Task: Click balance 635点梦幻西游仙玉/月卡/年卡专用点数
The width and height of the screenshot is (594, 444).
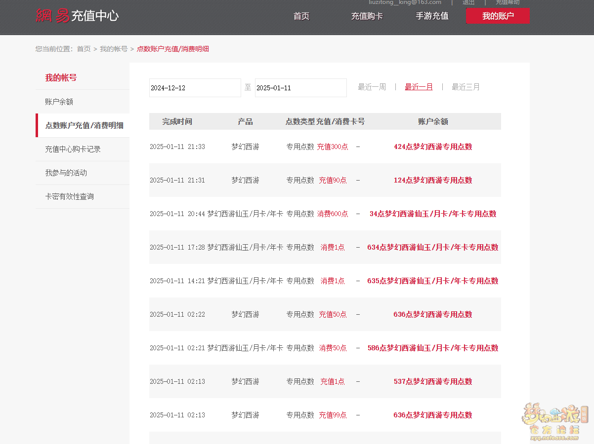Action: 433,281
